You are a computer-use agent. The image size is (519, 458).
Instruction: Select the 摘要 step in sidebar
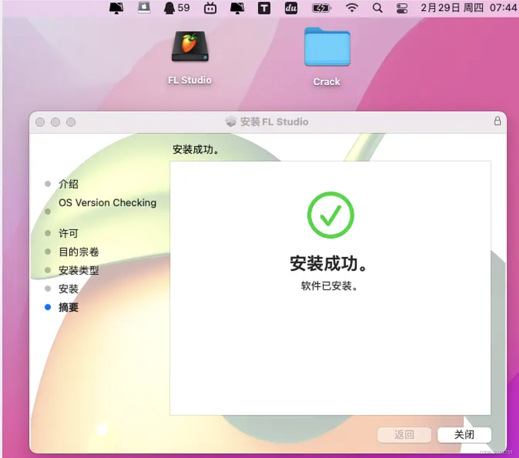click(68, 307)
